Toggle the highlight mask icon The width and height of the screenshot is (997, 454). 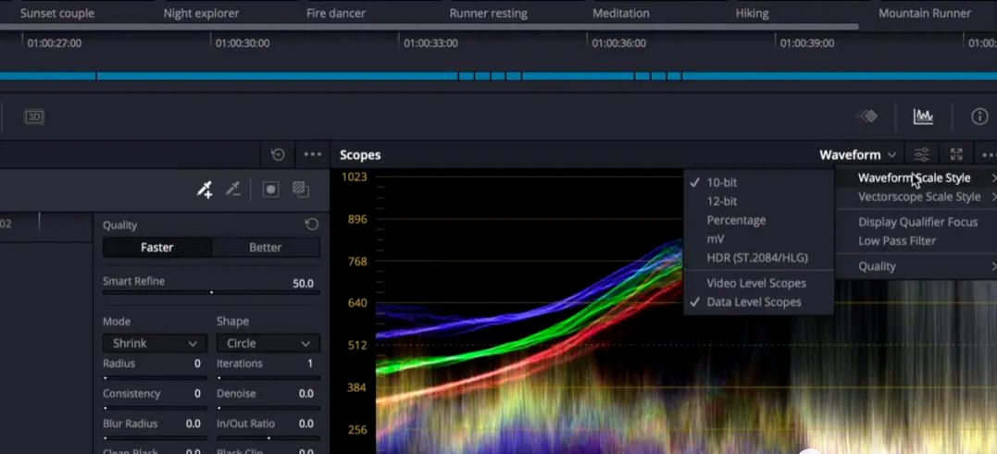(x=271, y=190)
